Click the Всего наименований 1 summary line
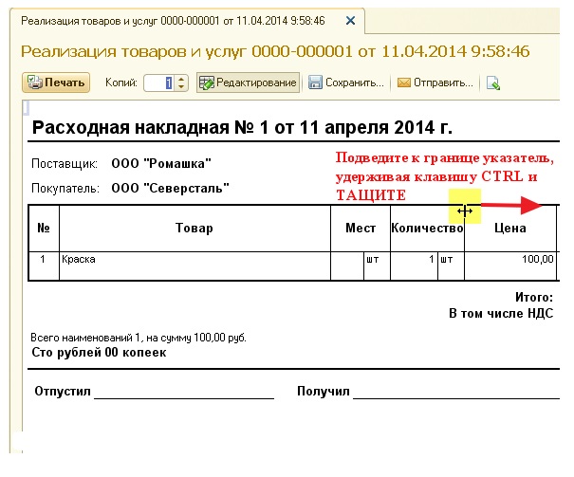This screenshot has width=574, height=477. pos(139,338)
